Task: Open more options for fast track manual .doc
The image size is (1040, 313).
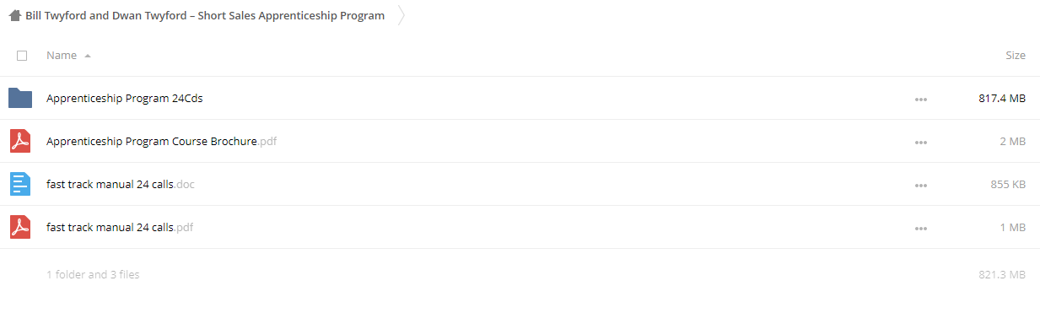Action: [x=920, y=185]
